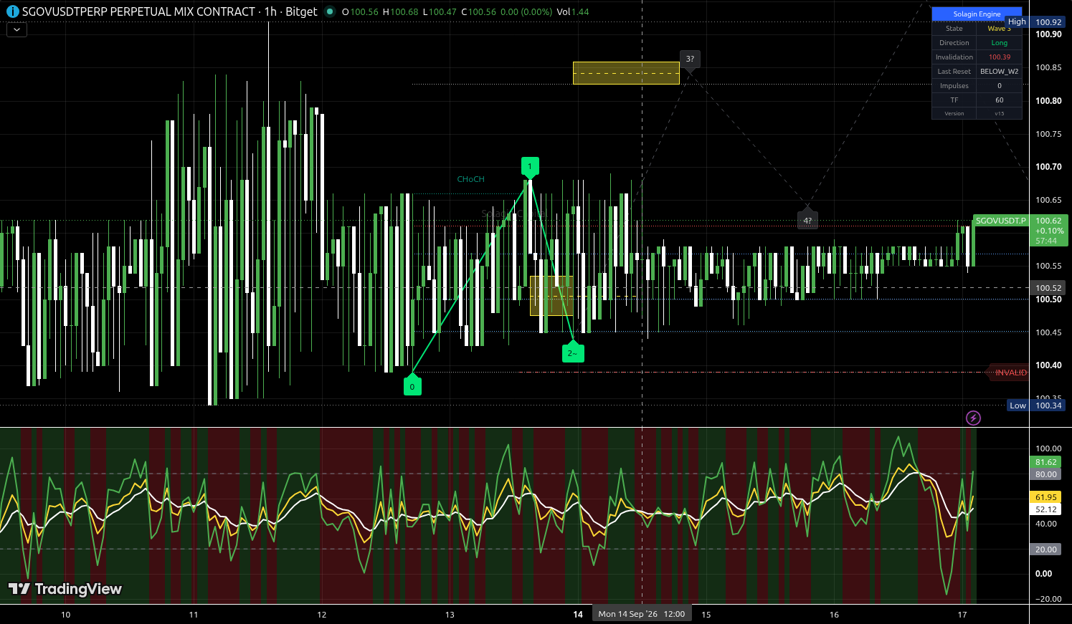
Task: Click the projected 4? wave label
Action: [807, 220]
